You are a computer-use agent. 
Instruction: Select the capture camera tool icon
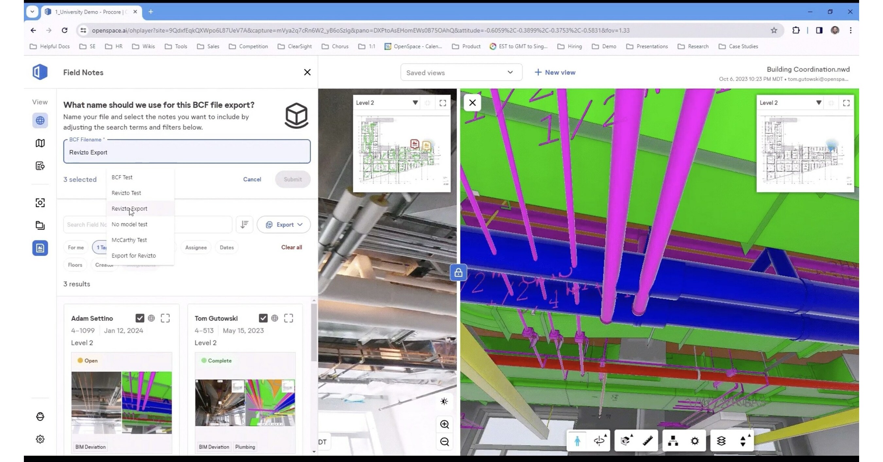point(40,203)
